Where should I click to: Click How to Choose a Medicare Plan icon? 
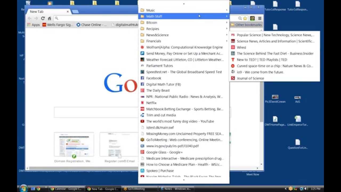[142, 165]
